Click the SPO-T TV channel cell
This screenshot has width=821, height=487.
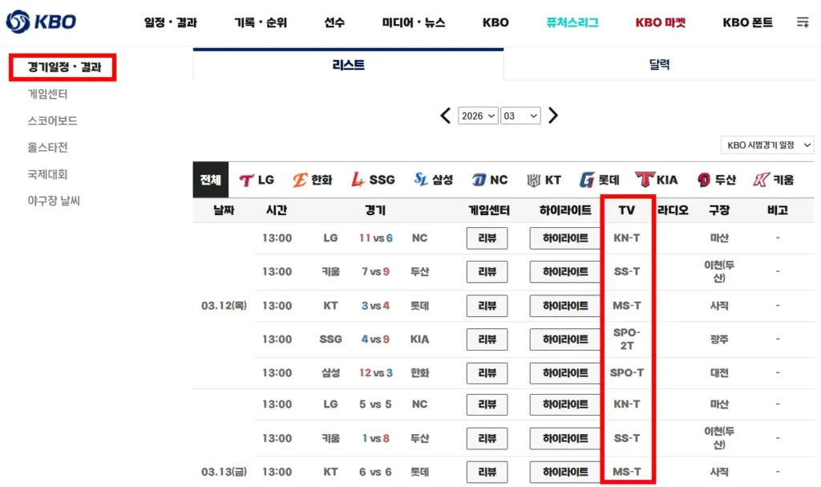627,373
